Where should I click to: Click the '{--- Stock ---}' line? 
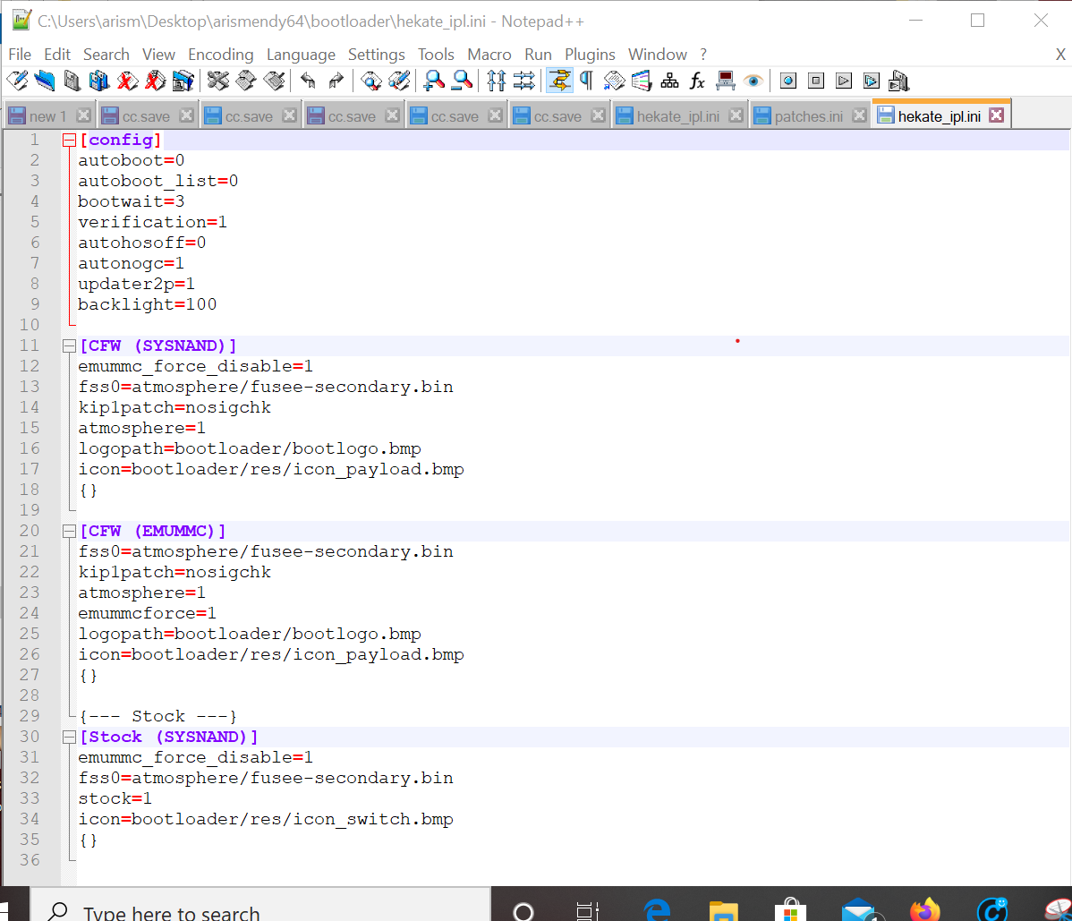click(157, 717)
